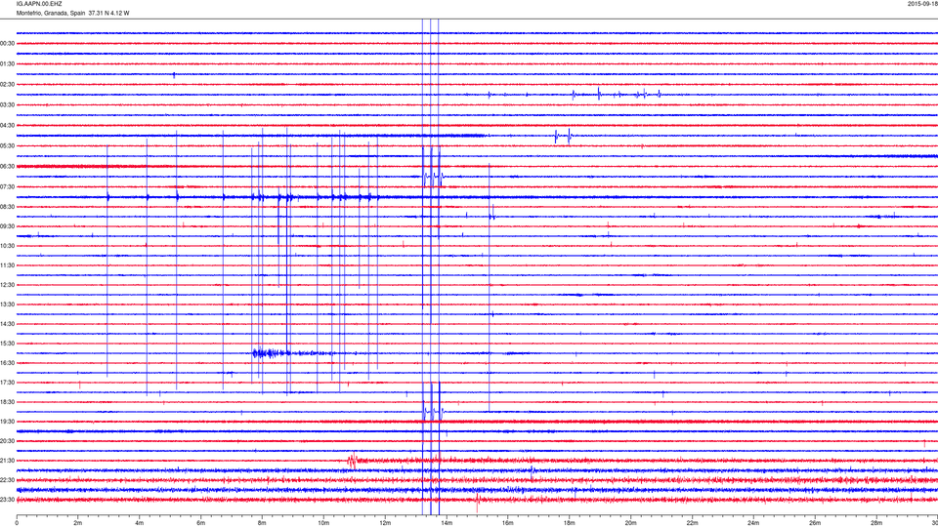Click the 10:30 time label
938x527 pixels.
tap(7, 246)
